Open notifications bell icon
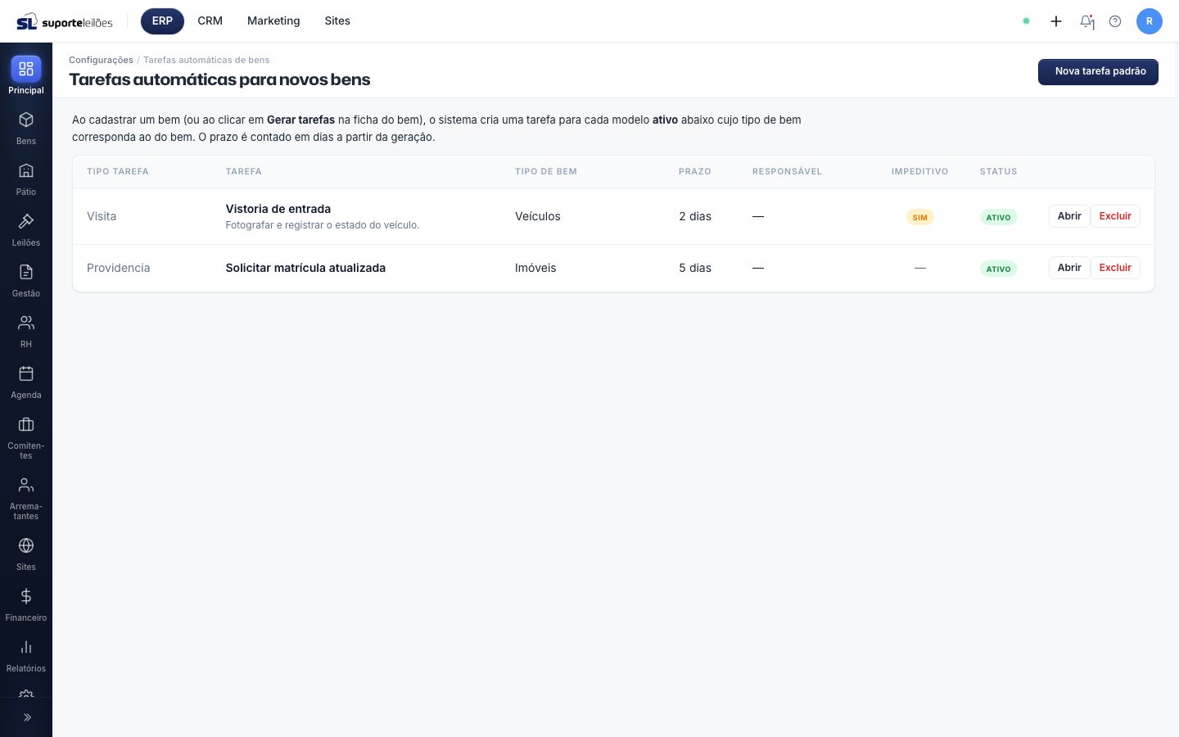This screenshot has height=737, width=1179. click(1086, 21)
